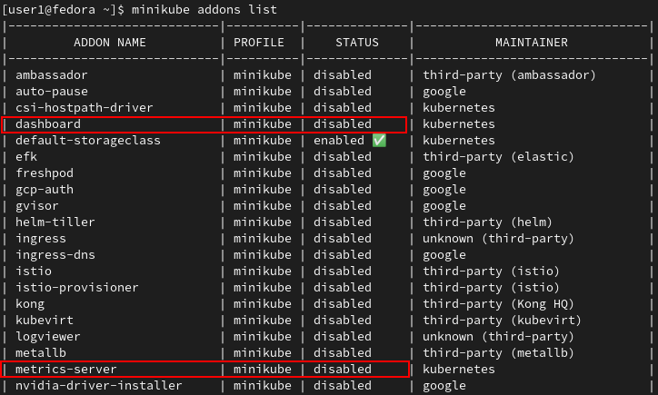Select the STATUS column header
The height and width of the screenshot is (395, 658).
pyautogui.click(x=357, y=43)
